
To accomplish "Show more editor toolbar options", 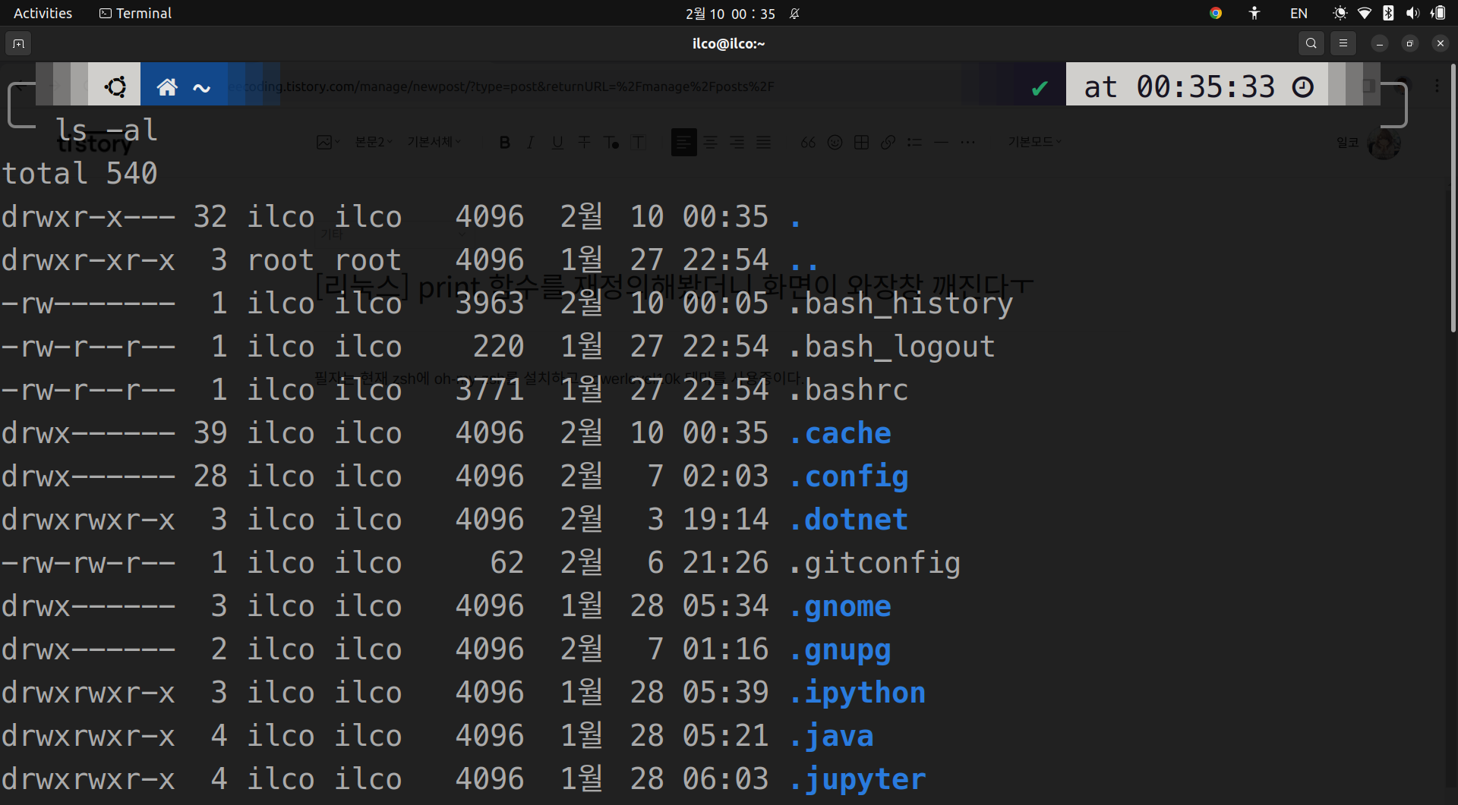I will click(967, 142).
